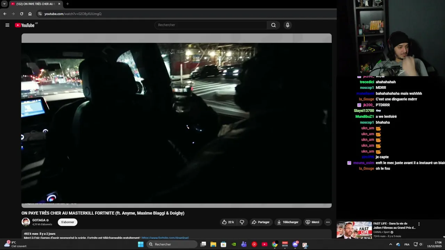The image size is (445, 250).
Task: Open the browser home page button
Action: (30, 14)
